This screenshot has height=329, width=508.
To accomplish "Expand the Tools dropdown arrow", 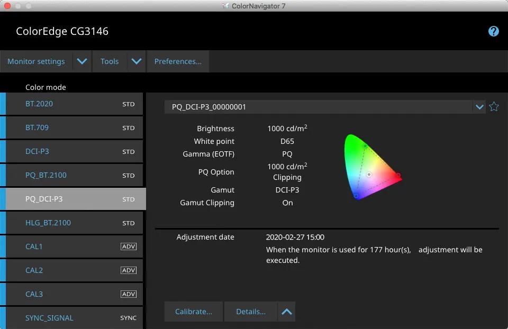I will click(137, 61).
